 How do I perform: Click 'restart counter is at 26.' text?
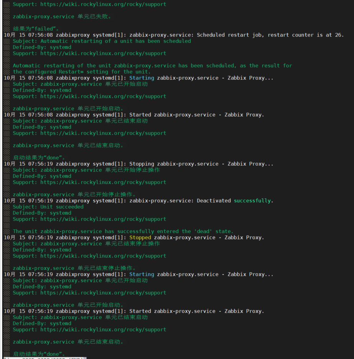pos(305,35)
